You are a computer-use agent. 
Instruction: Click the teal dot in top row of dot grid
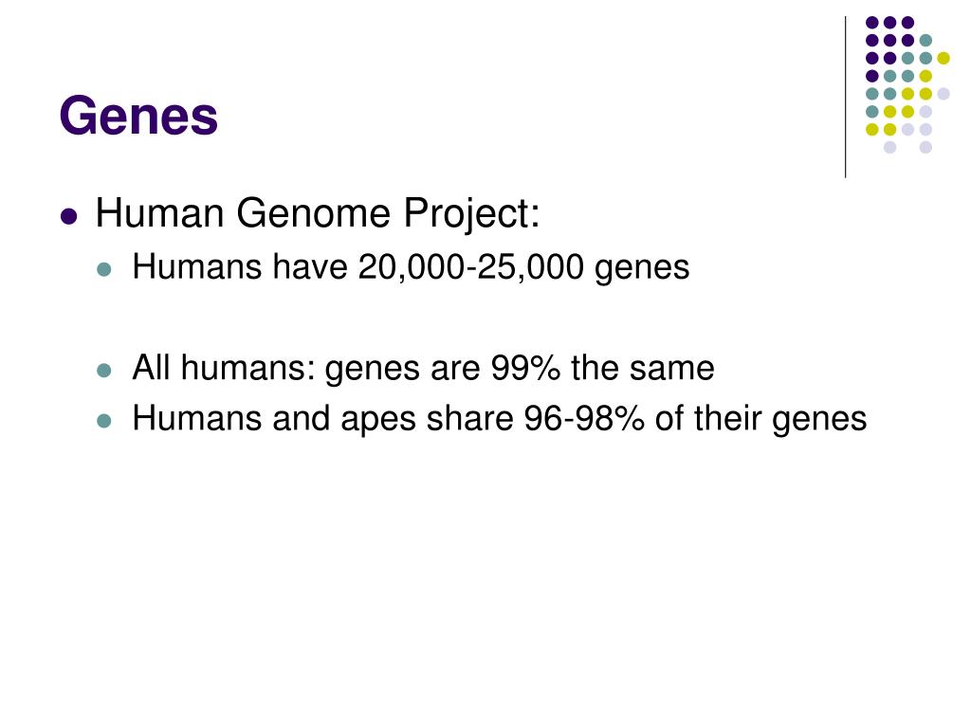(x=925, y=40)
